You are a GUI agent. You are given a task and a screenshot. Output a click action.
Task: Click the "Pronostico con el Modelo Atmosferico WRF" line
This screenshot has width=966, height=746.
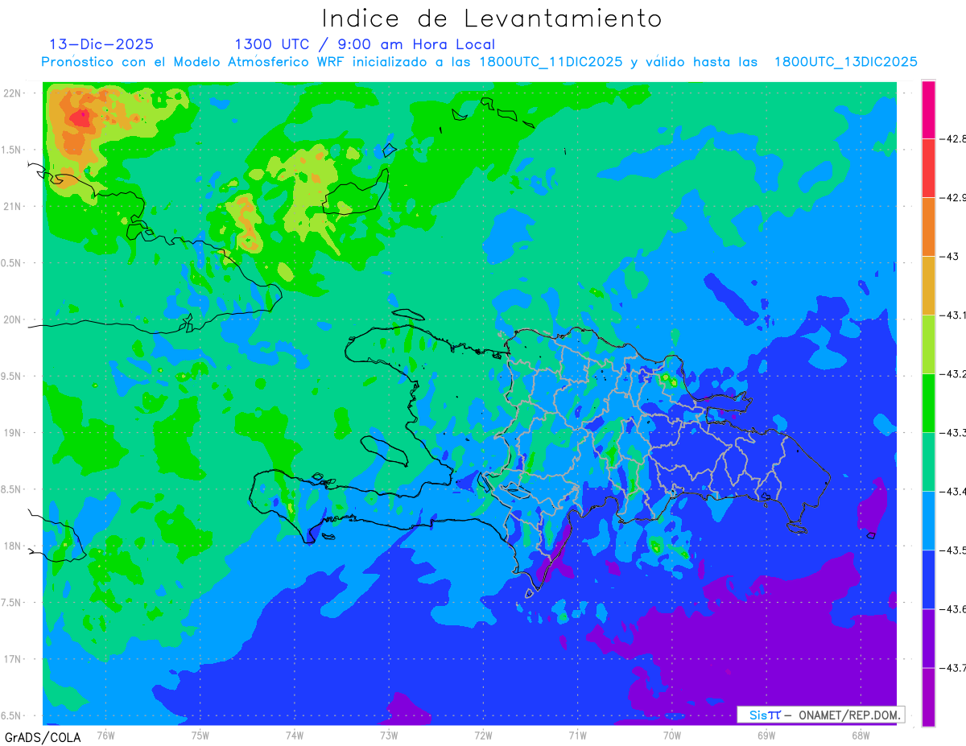(x=479, y=62)
